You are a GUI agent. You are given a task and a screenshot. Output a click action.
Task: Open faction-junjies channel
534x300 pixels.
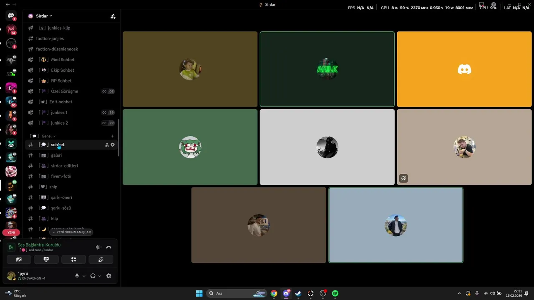point(71,38)
